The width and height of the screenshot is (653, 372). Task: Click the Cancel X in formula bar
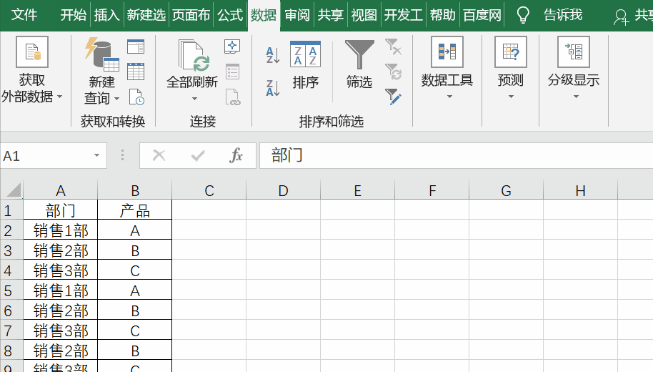(x=159, y=155)
